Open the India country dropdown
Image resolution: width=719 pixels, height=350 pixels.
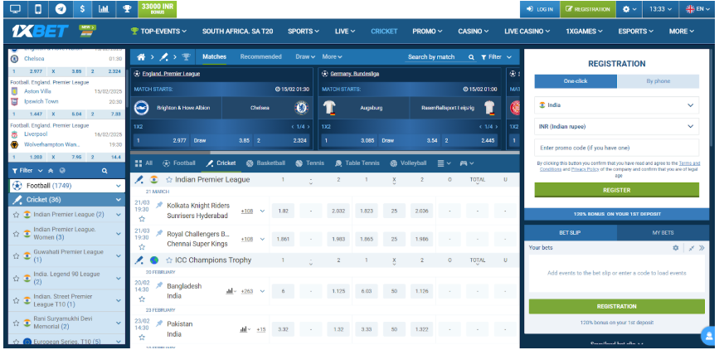click(x=617, y=105)
